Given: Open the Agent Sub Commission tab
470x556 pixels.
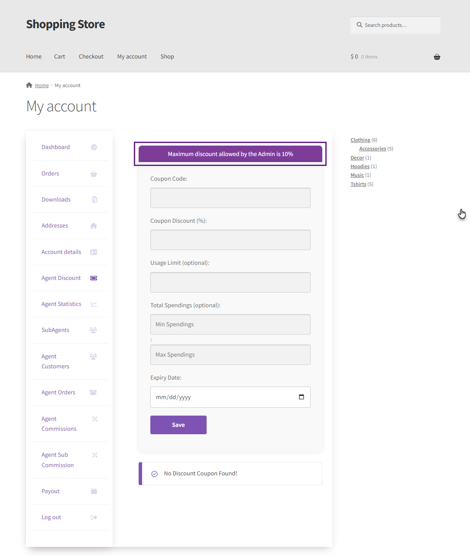Looking at the screenshot, I should [58, 460].
